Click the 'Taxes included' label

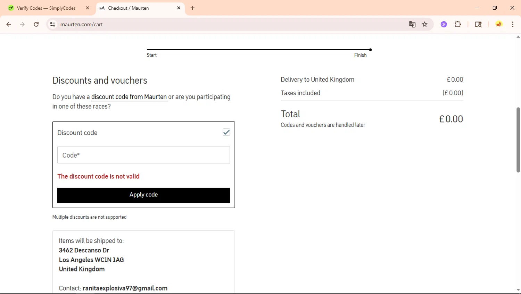(300, 93)
